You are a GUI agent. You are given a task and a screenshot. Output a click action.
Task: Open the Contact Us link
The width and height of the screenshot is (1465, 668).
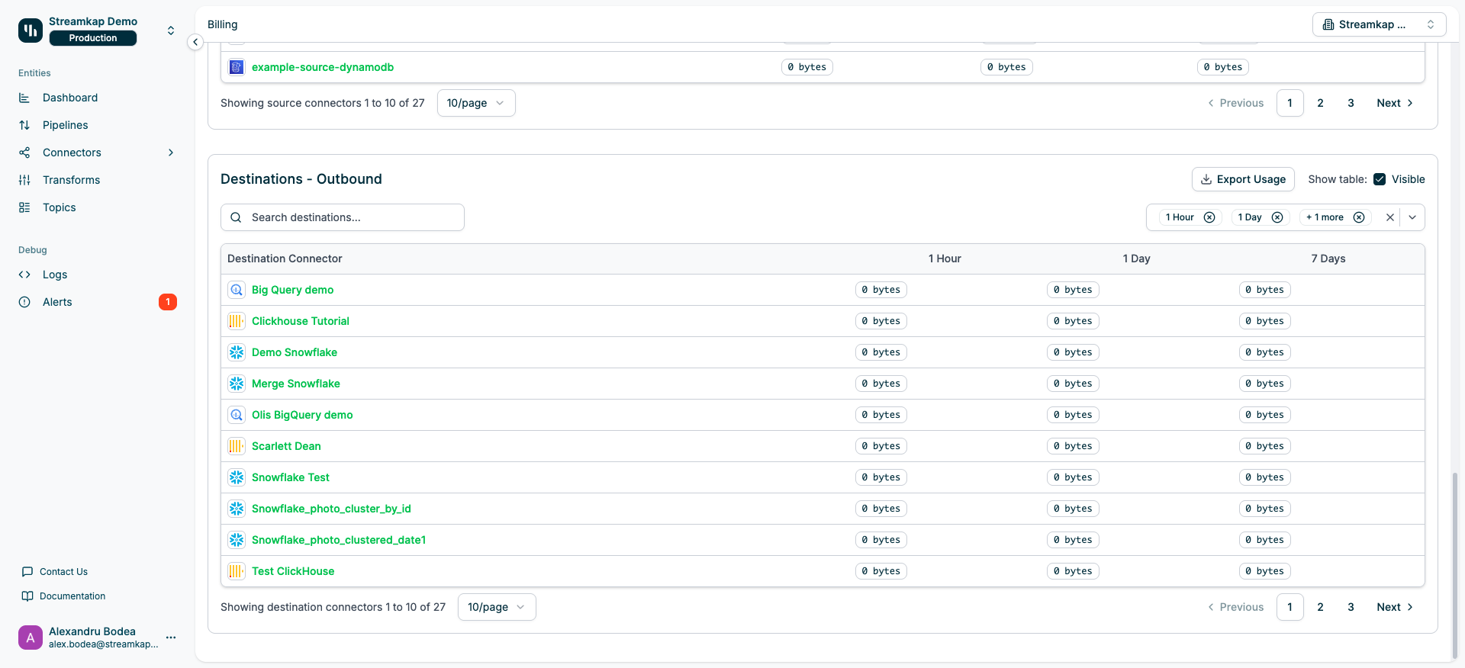click(x=63, y=572)
